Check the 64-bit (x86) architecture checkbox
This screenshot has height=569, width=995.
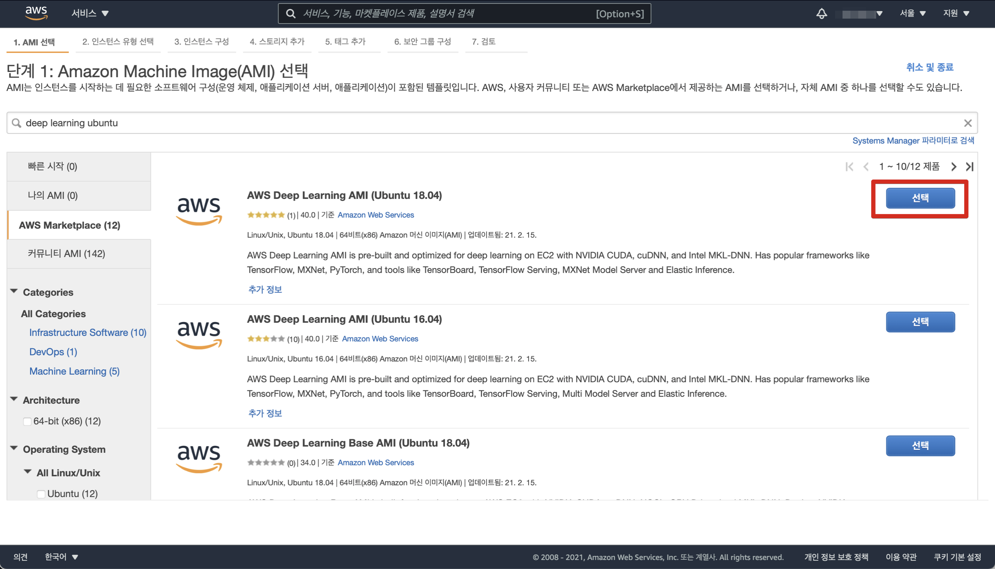[27, 422]
